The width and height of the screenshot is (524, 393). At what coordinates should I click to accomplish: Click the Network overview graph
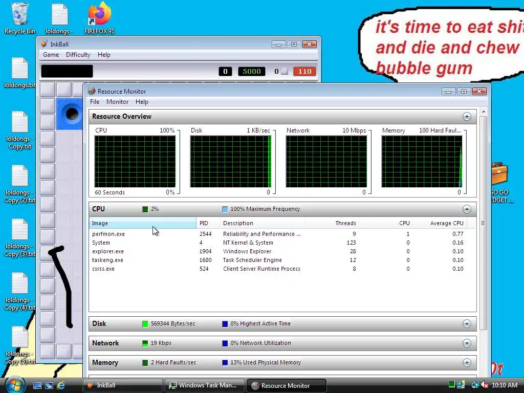pos(326,162)
